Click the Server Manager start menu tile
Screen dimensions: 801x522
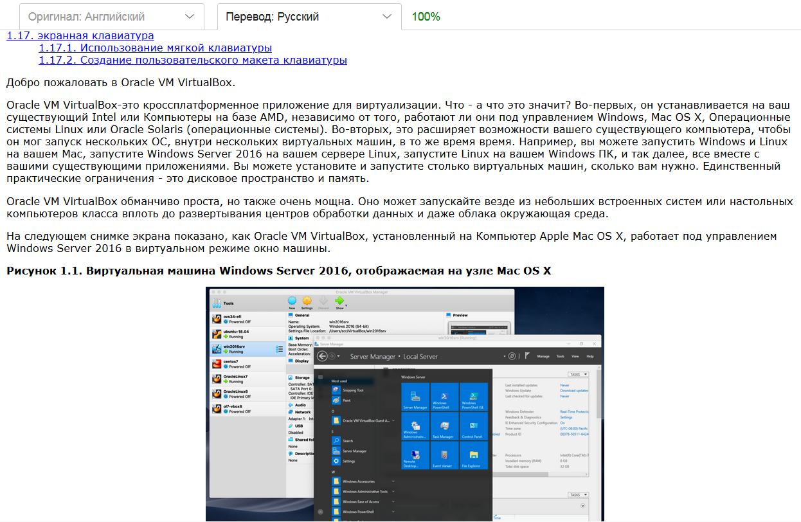(415, 397)
